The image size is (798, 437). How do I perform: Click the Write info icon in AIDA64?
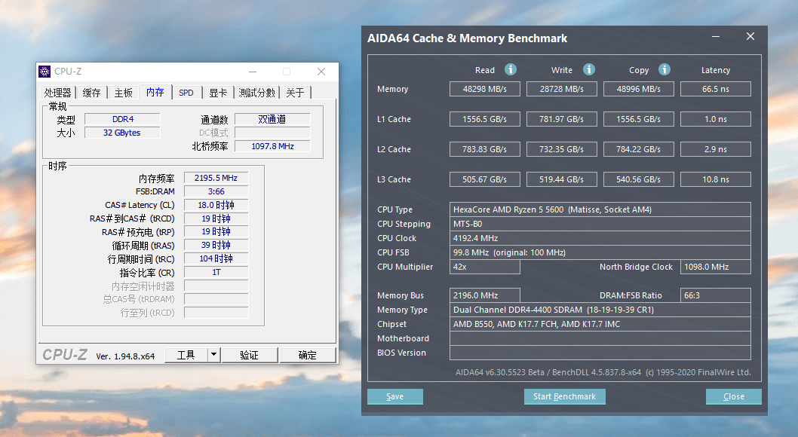click(x=589, y=69)
